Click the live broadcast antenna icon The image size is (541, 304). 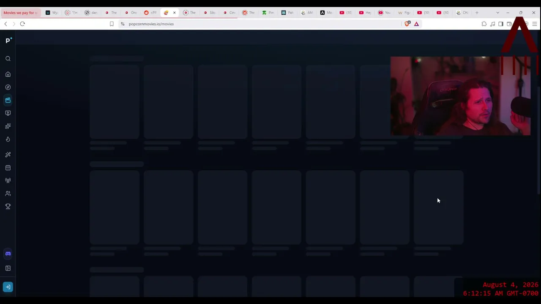coord(8,180)
